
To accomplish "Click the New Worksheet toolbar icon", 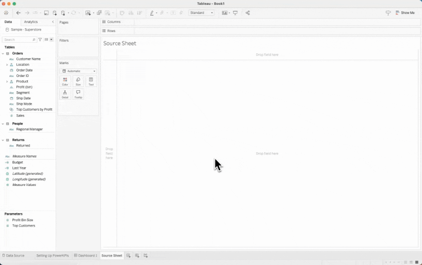I will click(88, 13).
